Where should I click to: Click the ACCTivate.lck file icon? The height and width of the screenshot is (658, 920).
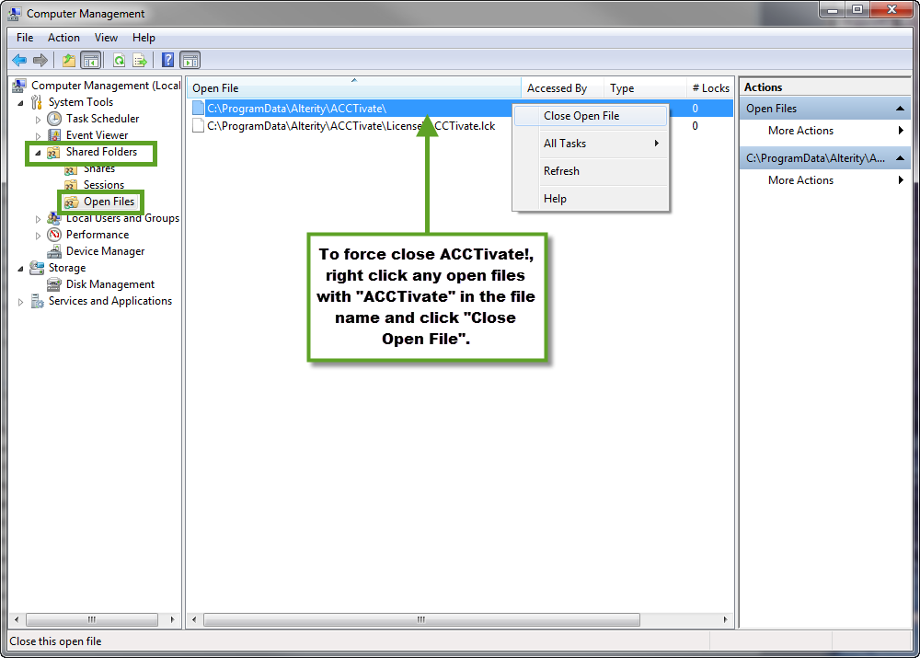[199, 125]
